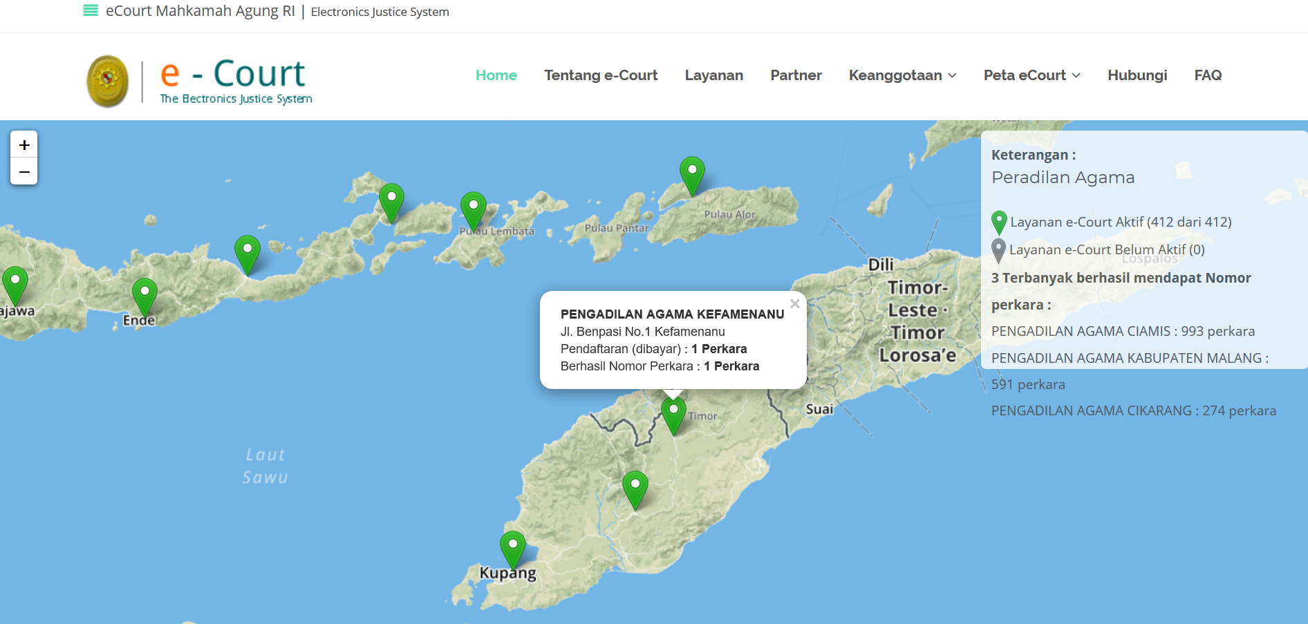
Task: Click eCourt Mahkamah Agung RI header text
Action: click(x=200, y=11)
